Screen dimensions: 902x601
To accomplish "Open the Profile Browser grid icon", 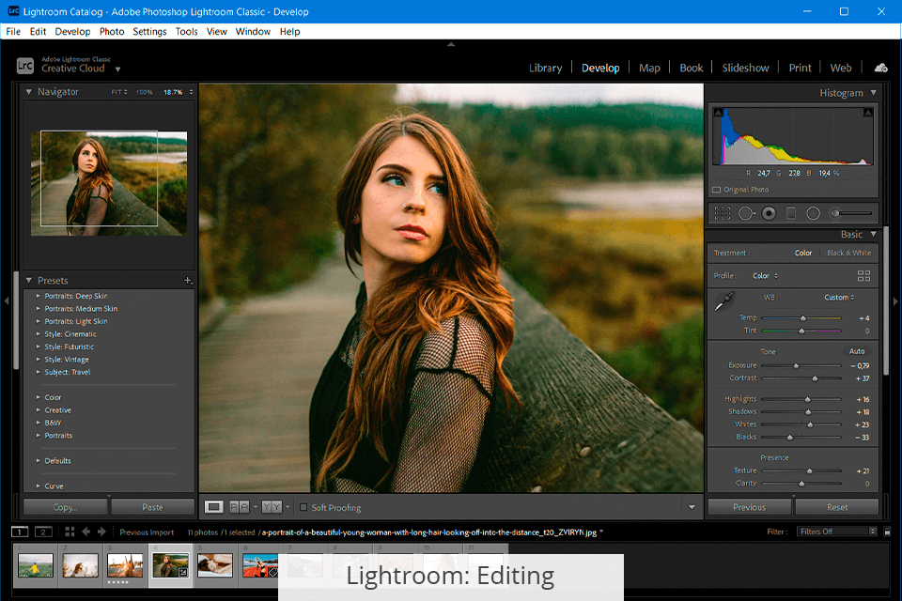I will coord(863,276).
